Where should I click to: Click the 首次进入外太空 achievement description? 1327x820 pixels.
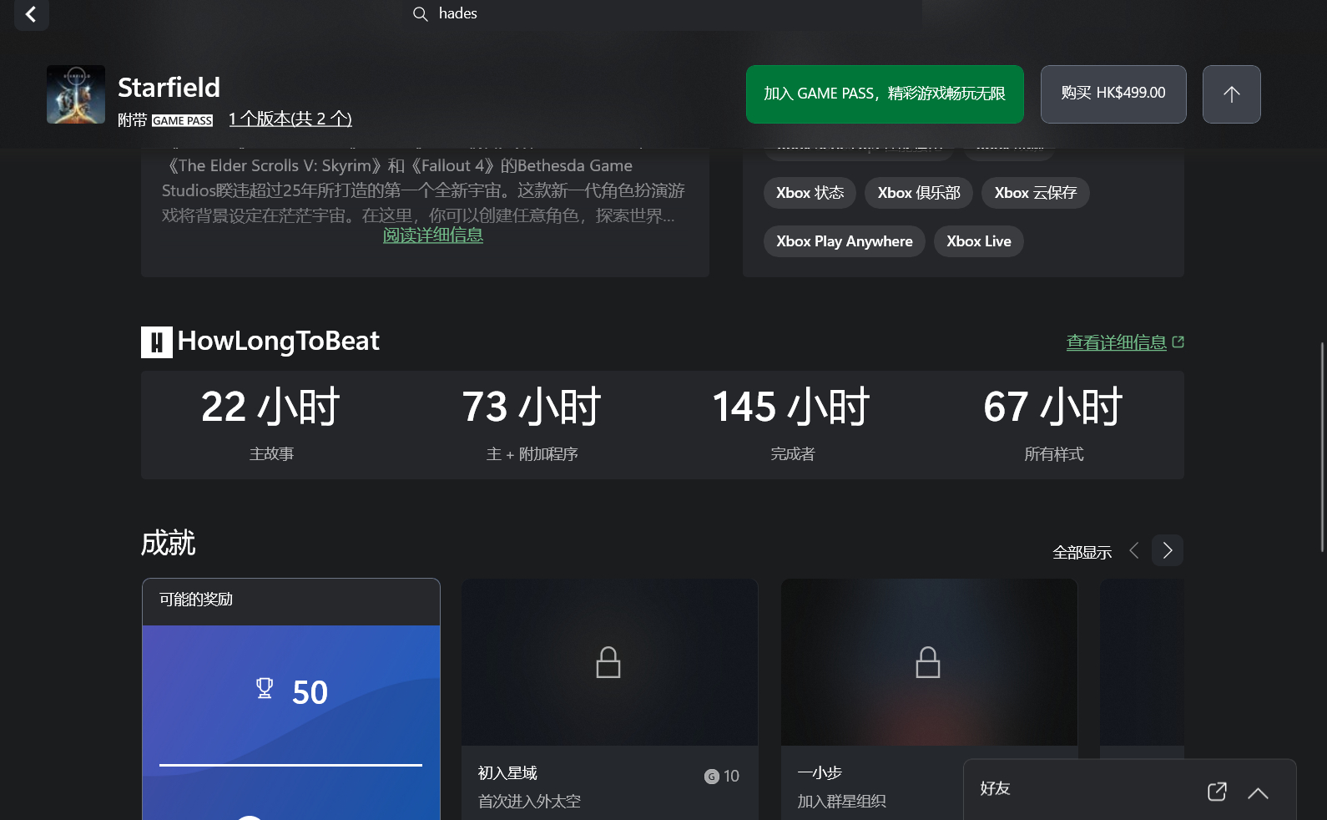(529, 802)
